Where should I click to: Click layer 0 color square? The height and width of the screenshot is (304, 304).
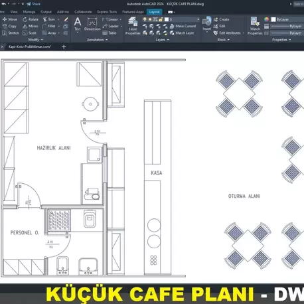167,19
